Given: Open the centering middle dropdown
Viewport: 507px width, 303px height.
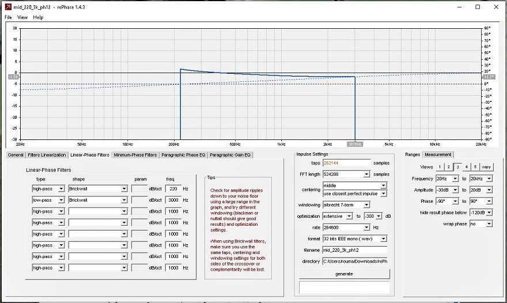Looking at the screenshot, I should pyautogui.click(x=383, y=185).
